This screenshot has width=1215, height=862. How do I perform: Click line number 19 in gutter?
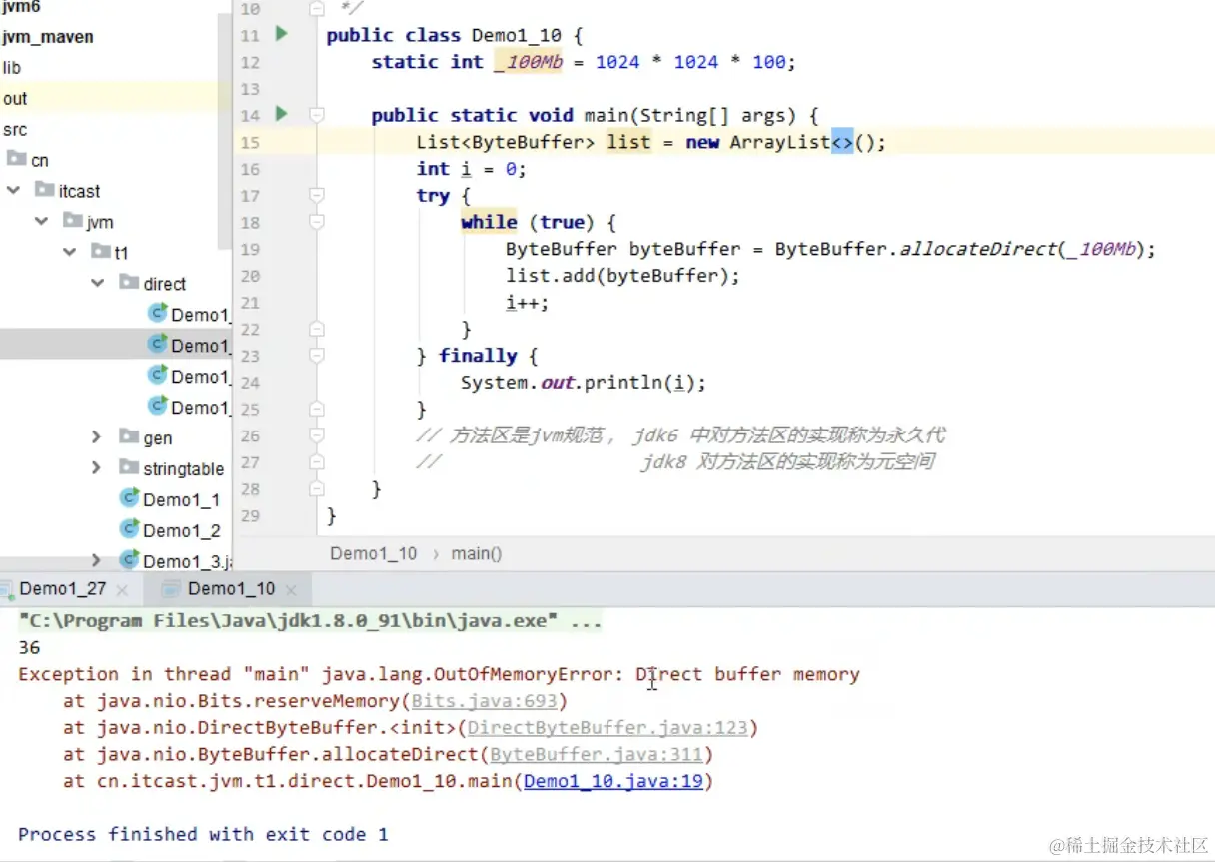tap(250, 249)
